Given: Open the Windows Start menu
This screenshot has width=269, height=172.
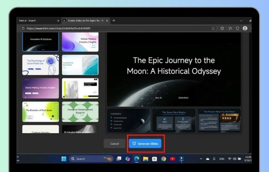Looking at the screenshot, I should pyautogui.click(x=64, y=159).
